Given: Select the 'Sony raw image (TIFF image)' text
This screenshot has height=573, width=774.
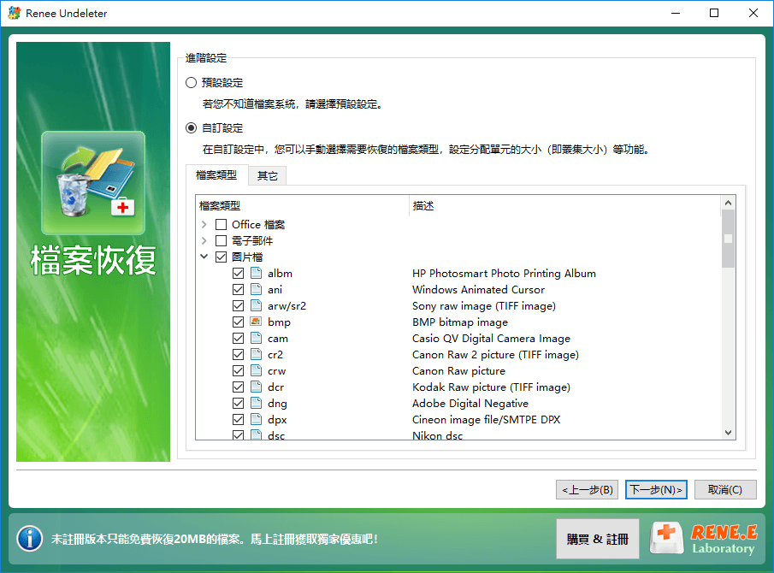Looking at the screenshot, I should coord(484,305).
